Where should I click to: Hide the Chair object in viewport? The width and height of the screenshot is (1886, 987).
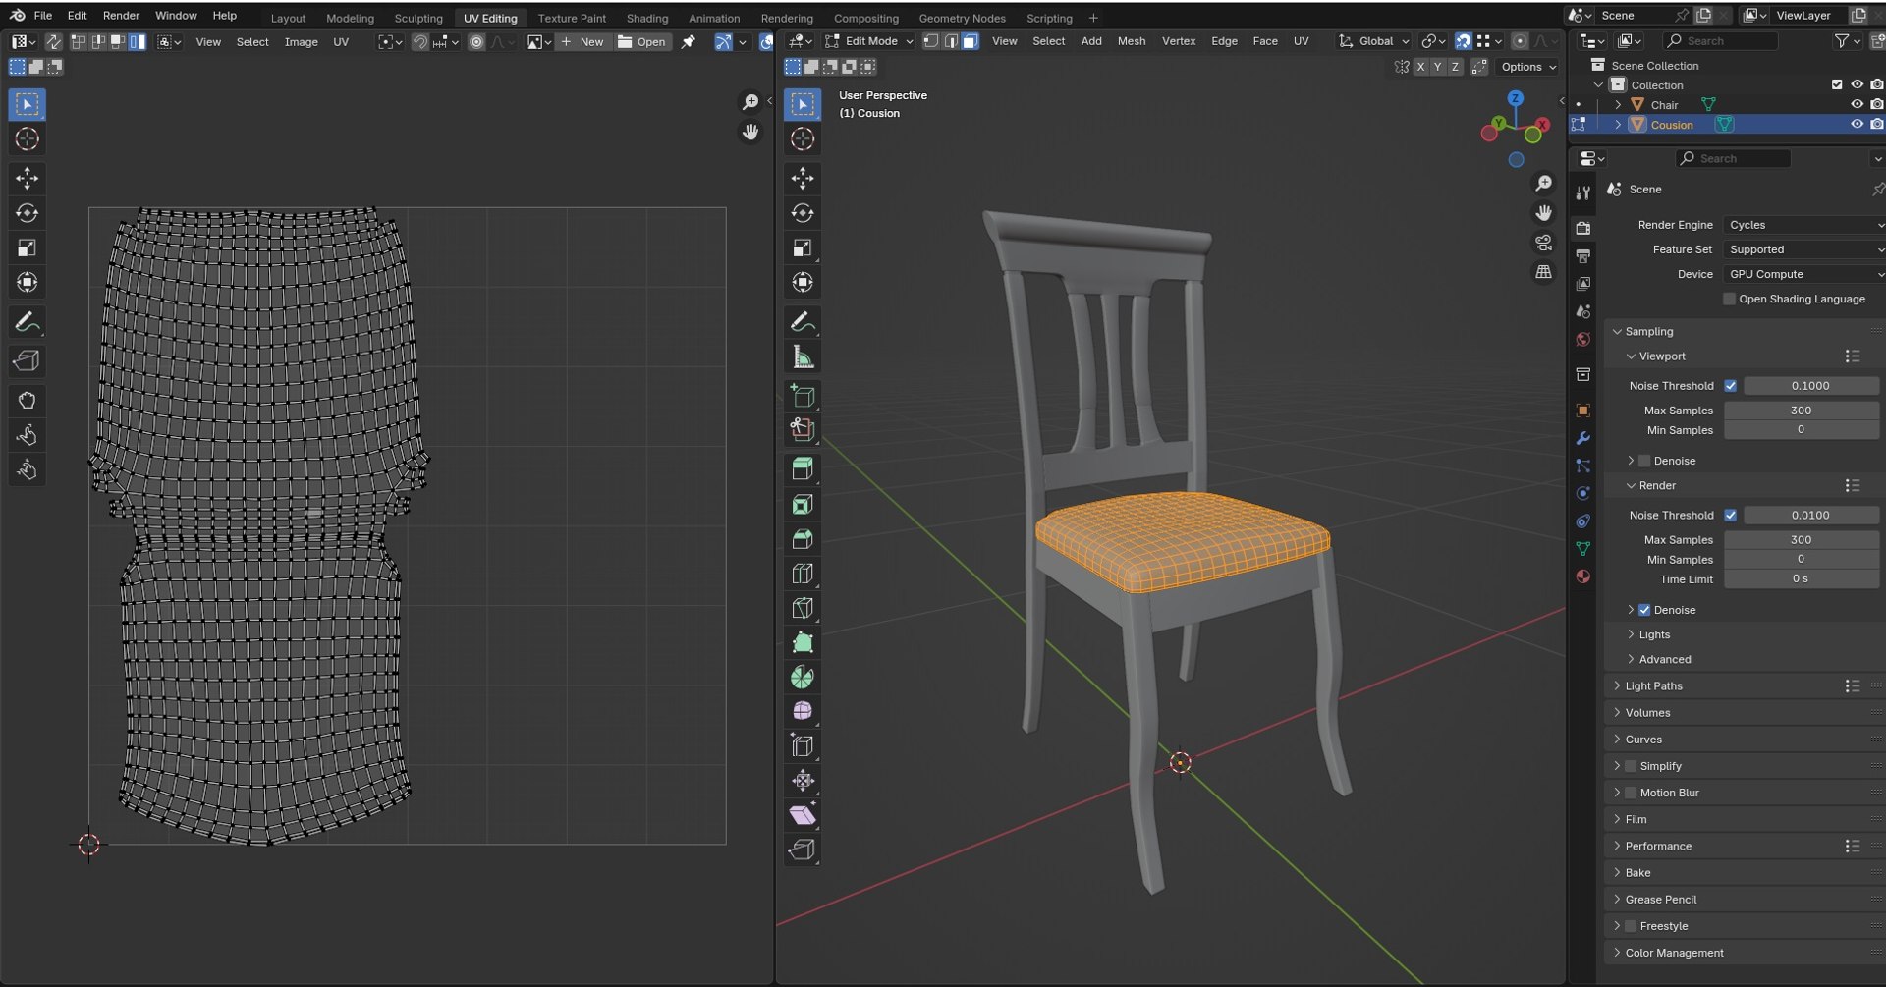pos(1857,104)
